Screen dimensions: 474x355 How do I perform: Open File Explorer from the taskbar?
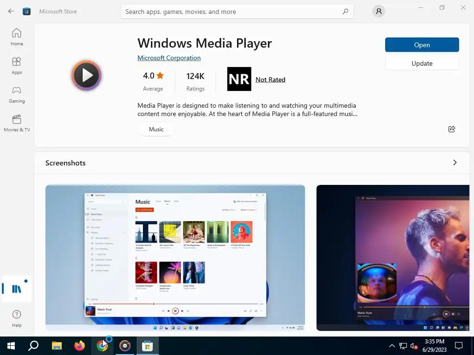click(x=56, y=346)
